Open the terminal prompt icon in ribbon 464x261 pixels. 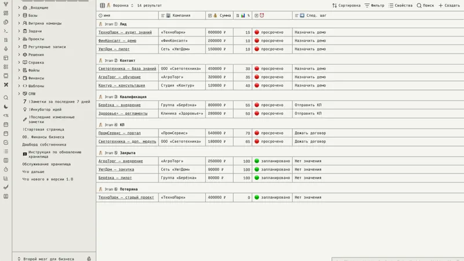6,31
